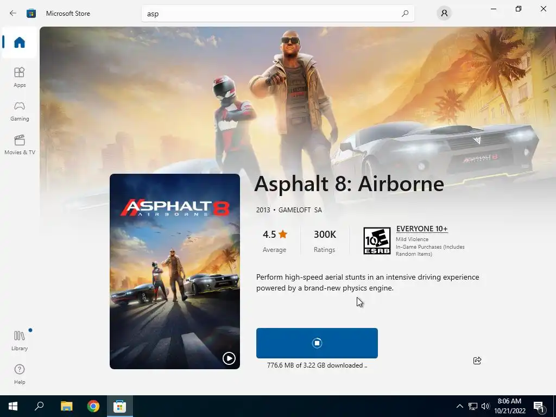
Task: Open the notification center icon
Action: (539, 407)
